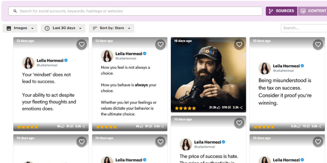327x163 pixels.
Task: Click '10 days ago' on 'Being misunderstood' card
Action: click(262, 41)
